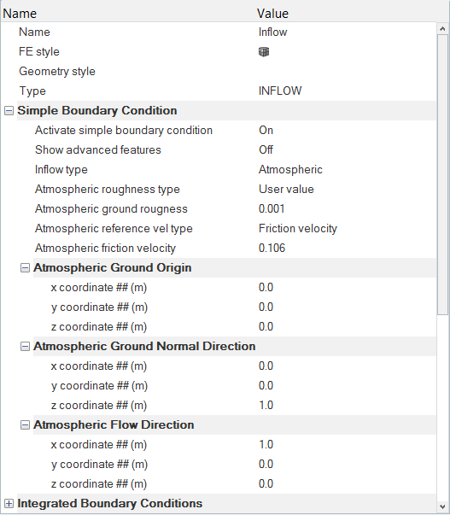Screen dimensions: 450x515
Task: Toggle Show advanced features Off value
Action: [266, 150]
